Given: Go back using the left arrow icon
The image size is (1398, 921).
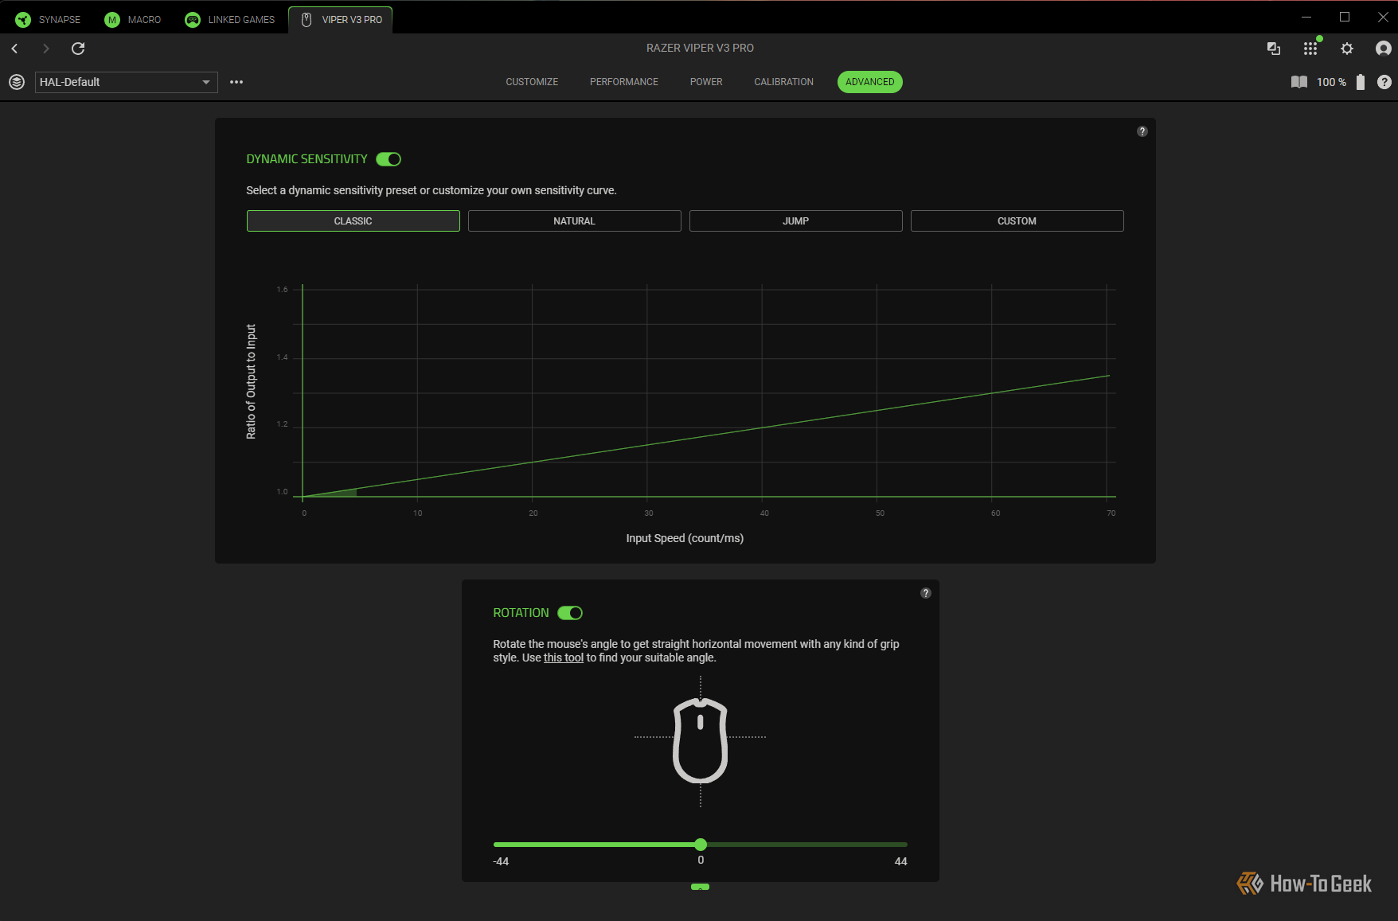Looking at the screenshot, I should 14,49.
